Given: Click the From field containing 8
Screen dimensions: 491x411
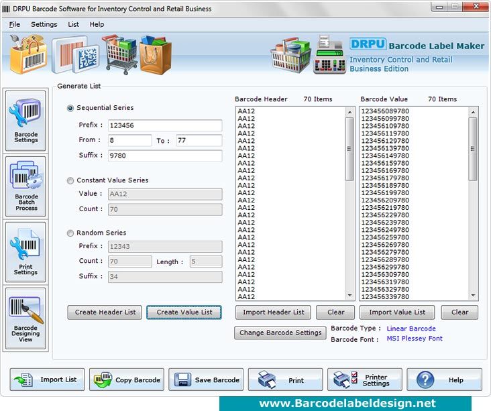Looking at the screenshot, I should tap(130, 140).
